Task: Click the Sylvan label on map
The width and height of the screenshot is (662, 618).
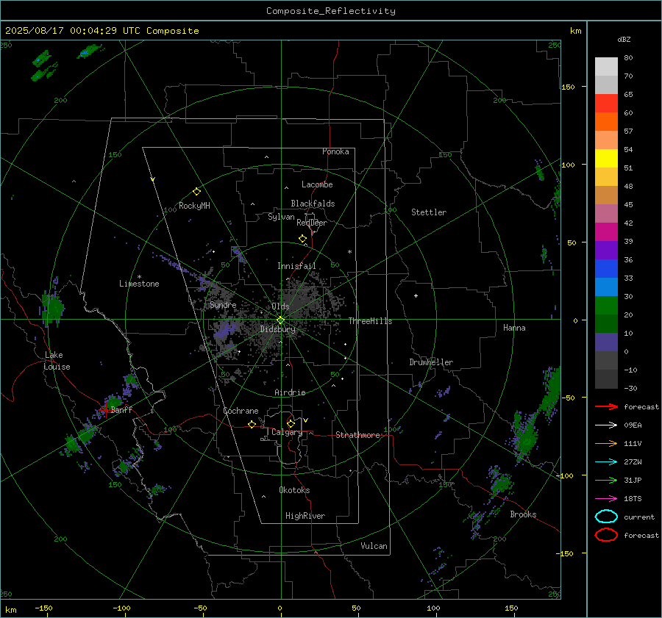Action: [x=281, y=218]
